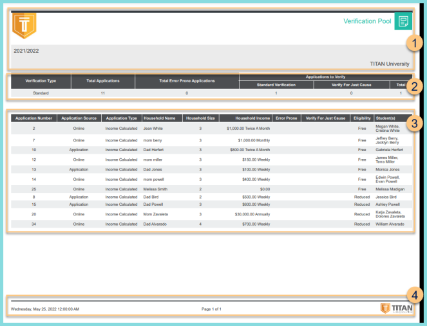Select household name mom miller
Image resolution: width=427 pixels, height=326 pixels.
click(x=153, y=160)
